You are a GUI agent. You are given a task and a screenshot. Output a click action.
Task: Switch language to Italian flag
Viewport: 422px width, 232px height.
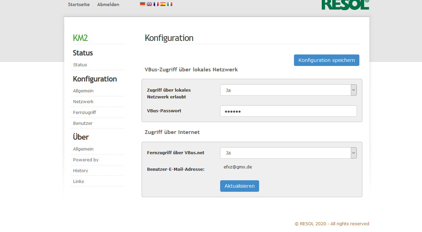coord(170,4)
